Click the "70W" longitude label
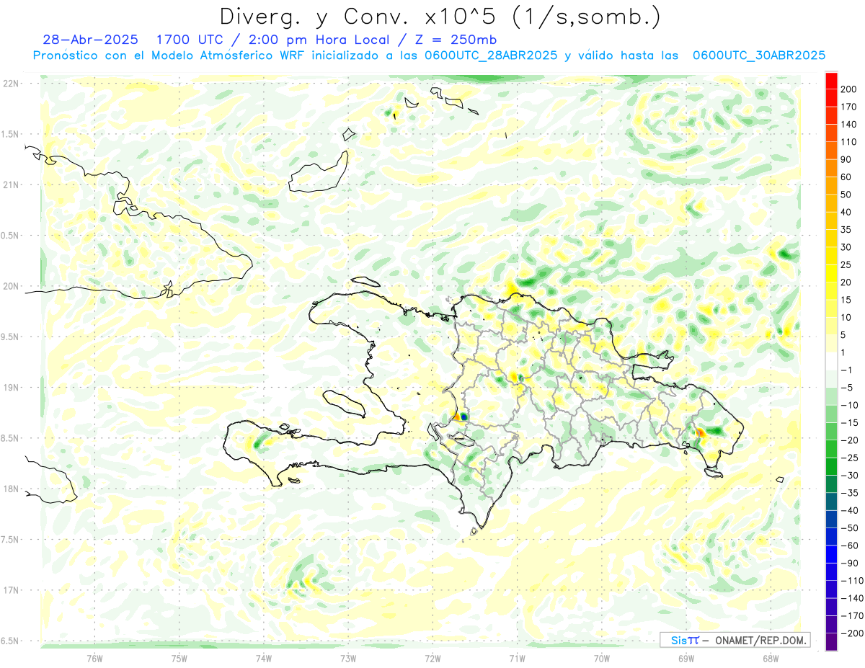Screen dimensions: 865x668 tap(602, 658)
